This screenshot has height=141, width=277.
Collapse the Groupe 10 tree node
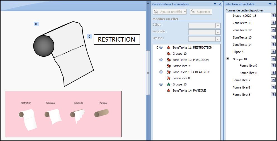click(x=228, y=59)
